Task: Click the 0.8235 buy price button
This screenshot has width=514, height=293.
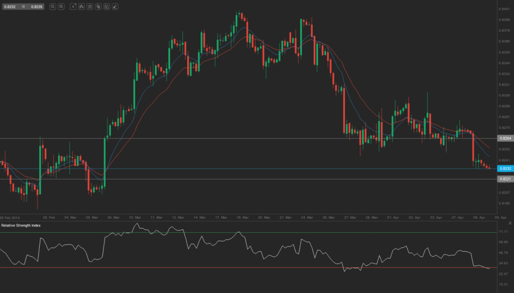Action: pos(37,7)
